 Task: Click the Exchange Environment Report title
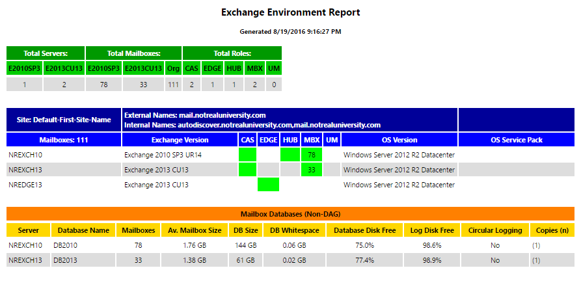click(x=290, y=12)
